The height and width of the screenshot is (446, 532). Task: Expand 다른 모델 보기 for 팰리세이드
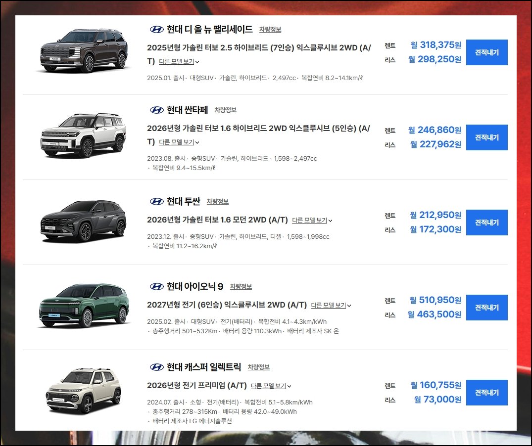pyautogui.click(x=179, y=62)
